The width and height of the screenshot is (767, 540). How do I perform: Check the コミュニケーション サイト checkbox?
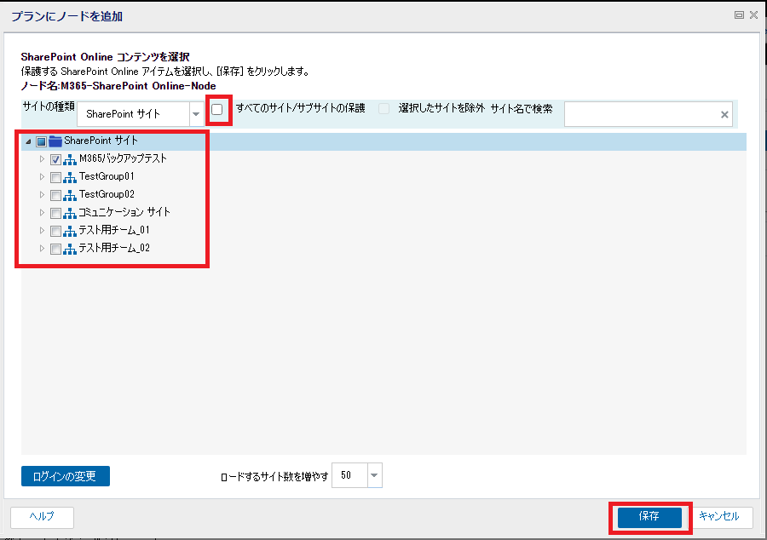(x=55, y=213)
